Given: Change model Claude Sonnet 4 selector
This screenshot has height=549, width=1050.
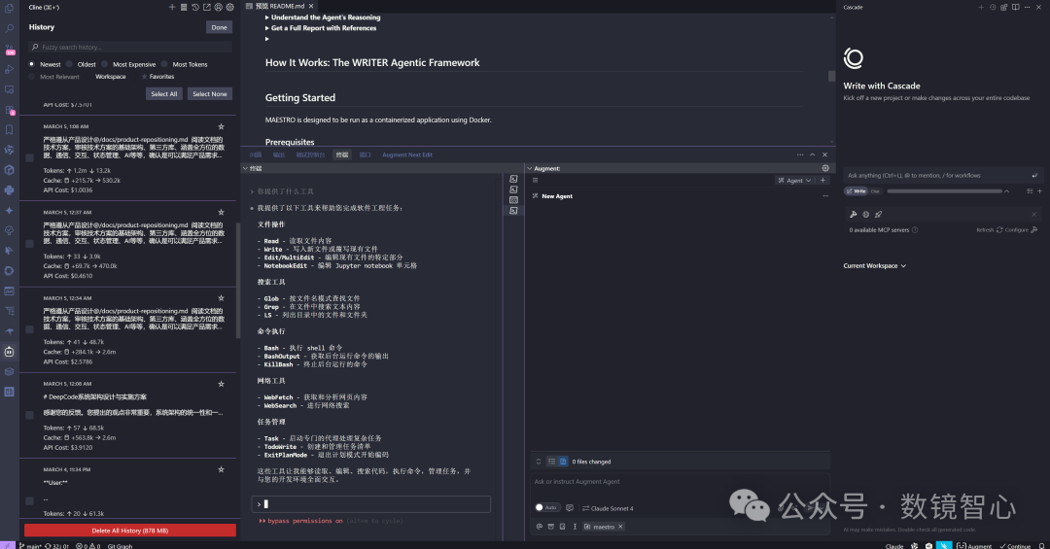Looking at the screenshot, I should pos(608,508).
